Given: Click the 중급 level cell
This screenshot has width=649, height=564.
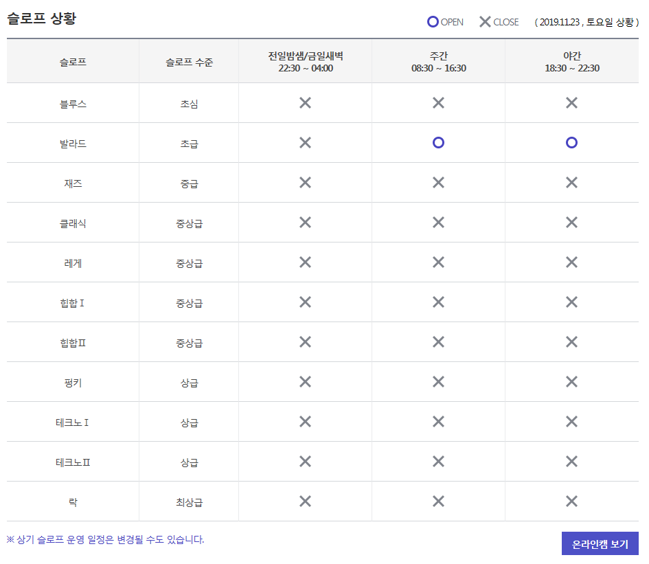Looking at the screenshot, I should [189, 183].
